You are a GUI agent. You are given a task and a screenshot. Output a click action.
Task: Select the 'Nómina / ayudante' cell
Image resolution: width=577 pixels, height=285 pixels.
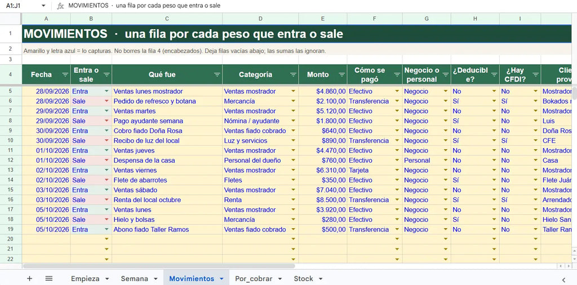pyautogui.click(x=260, y=121)
